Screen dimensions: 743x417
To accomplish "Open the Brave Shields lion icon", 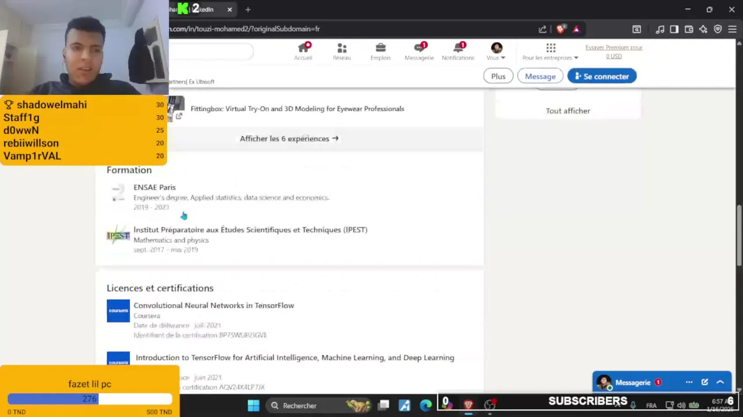I will pos(560,29).
